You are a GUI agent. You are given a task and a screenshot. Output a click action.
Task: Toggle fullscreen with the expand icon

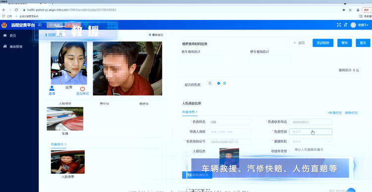click(339, 25)
